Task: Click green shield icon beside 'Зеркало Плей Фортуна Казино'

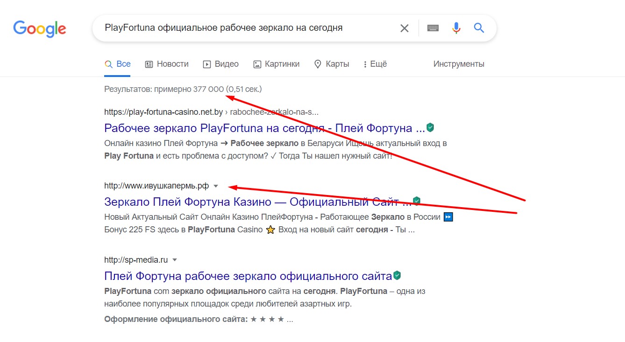Action: click(417, 201)
